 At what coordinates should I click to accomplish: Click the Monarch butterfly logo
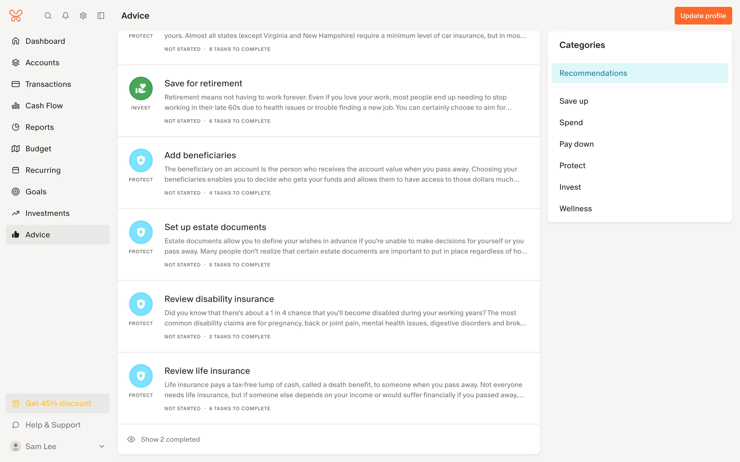(16, 16)
